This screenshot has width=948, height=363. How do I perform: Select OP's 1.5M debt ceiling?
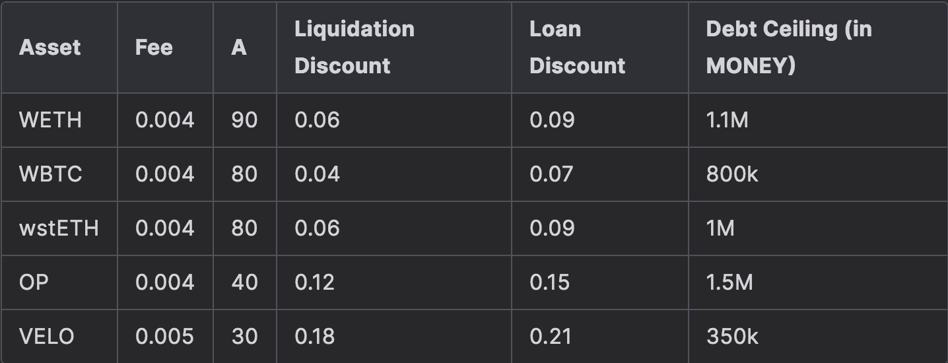click(729, 282)
